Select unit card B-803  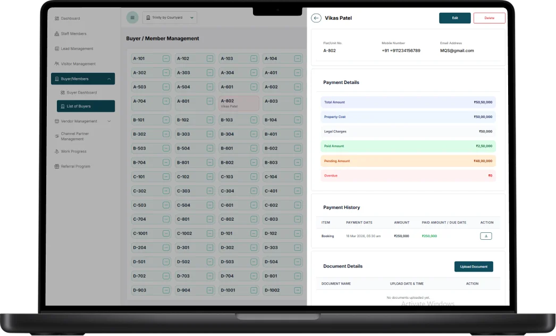283,163
